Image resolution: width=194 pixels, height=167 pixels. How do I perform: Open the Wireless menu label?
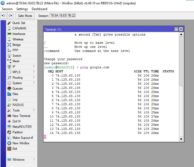click(x=18, y=39)
